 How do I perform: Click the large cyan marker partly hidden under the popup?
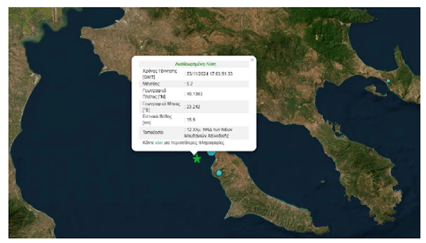coord(212,153)
